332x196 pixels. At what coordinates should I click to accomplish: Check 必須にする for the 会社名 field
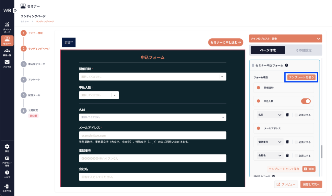(x=296, y=155)
